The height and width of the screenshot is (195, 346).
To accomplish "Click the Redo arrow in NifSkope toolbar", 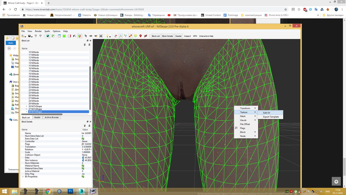I will pyautogui.click(x=41, y=36).
